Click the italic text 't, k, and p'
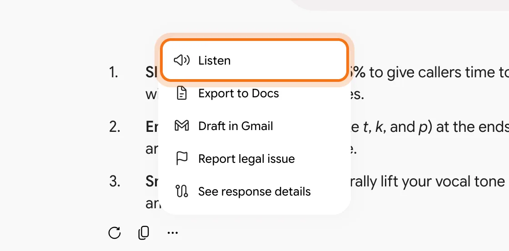Viewport: 509px width, 251px height. tap(395, 127)
